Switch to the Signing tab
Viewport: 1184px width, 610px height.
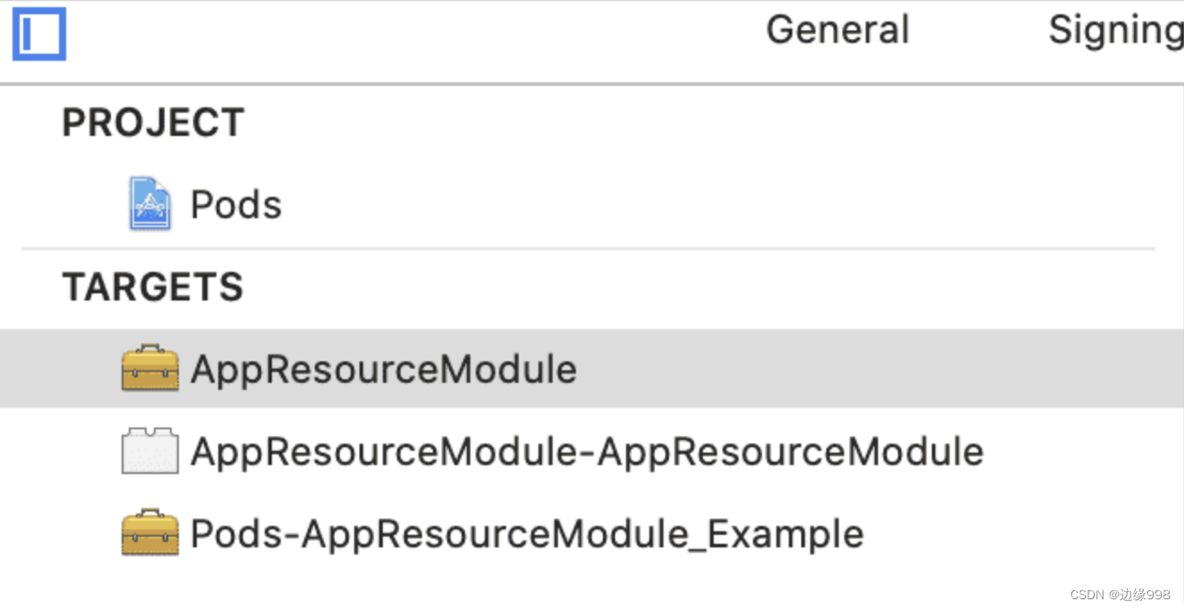pos(1115,30)
